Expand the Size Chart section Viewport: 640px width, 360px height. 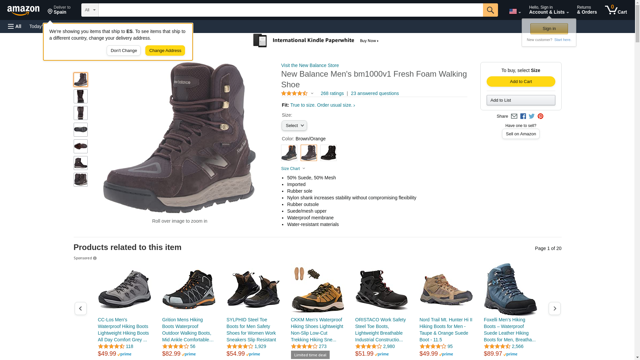(293, 169)
